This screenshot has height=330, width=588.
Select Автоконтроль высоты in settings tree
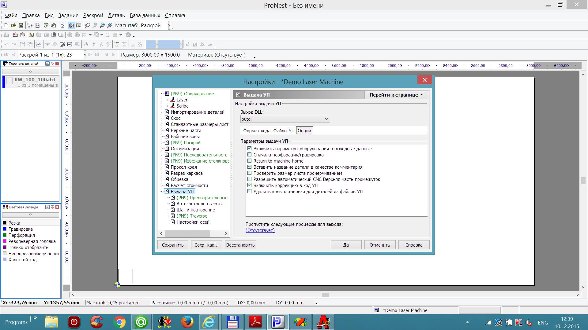(x=199, y=204)
